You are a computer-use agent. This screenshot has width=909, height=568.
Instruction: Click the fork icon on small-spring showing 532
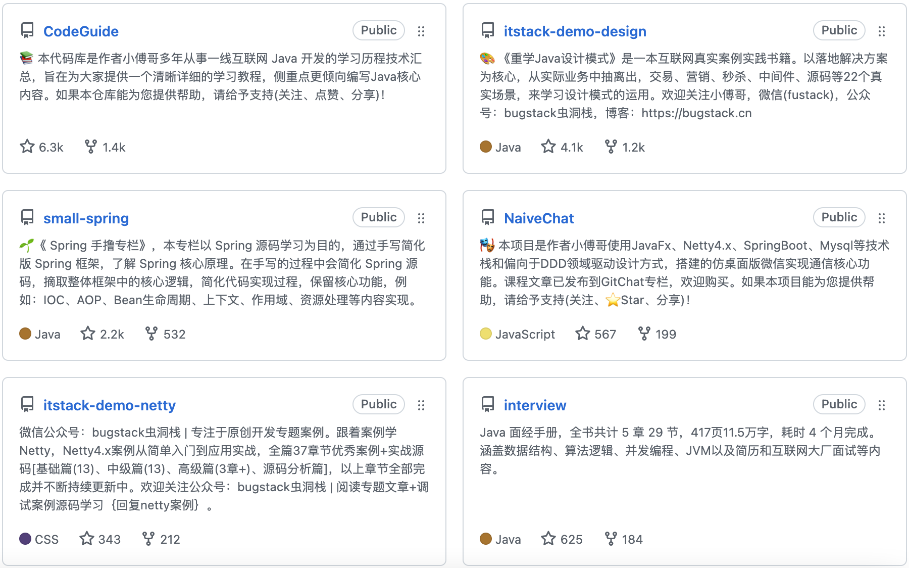point(151,334)
